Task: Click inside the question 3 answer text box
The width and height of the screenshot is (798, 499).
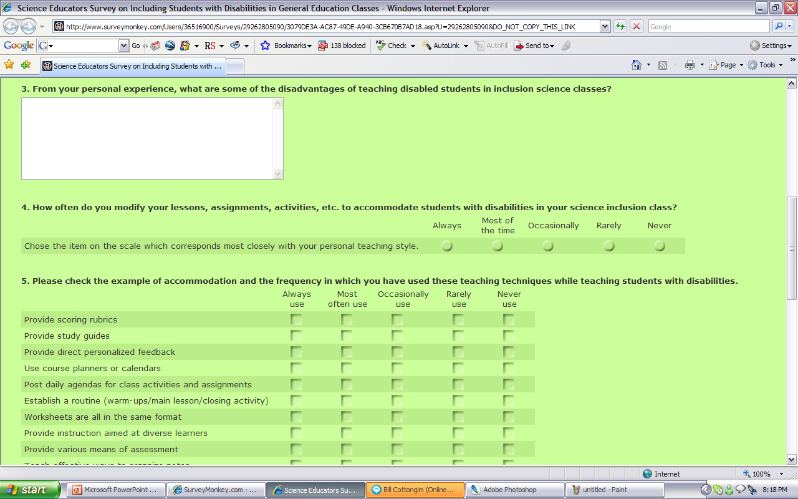Action: (x=147, y=138)
